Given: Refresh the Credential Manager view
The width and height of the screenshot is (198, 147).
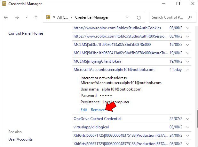Looking at the screenshot, I should (x=139, y=17).
